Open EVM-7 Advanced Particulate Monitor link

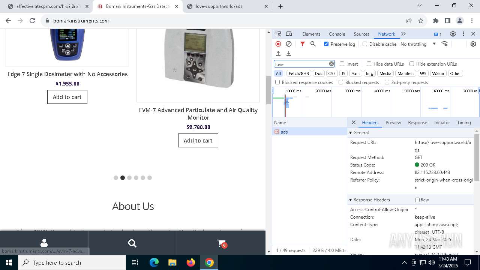(x=198, y=114)
